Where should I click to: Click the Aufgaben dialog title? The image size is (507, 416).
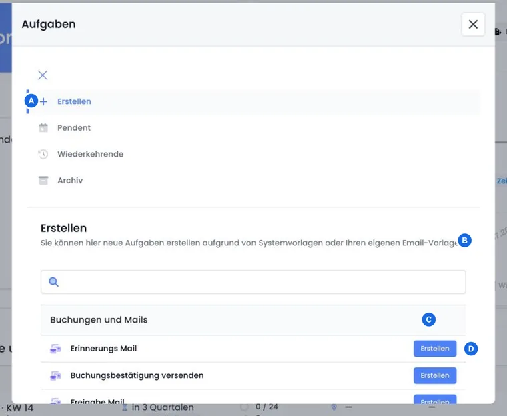click(49, 24)
